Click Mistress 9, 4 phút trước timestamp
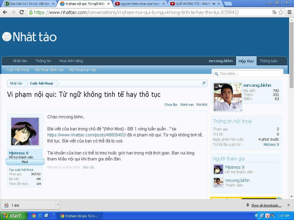The height and width of the screenshot is (220, 294). click(63, 167)
